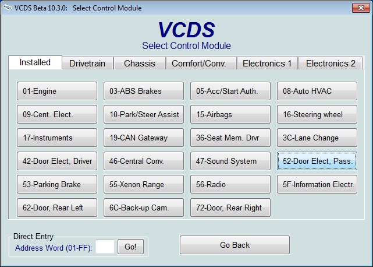373x267 pixels.
Task: Click the 08-Auto HVAC button
Action: pyautogui.click(x=317, y=92)
